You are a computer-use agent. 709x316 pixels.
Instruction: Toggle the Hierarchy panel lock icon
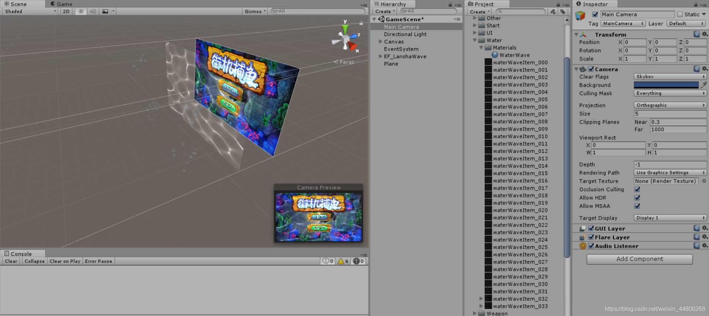click(450, 4)
